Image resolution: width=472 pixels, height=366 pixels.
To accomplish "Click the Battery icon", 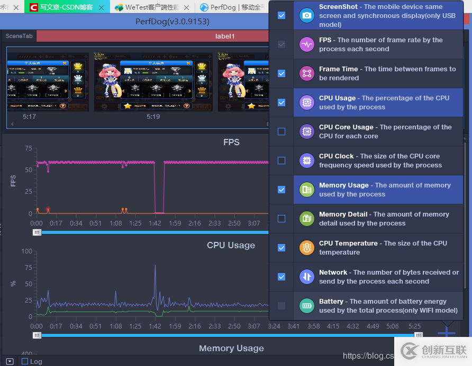I will click(307, 306).
